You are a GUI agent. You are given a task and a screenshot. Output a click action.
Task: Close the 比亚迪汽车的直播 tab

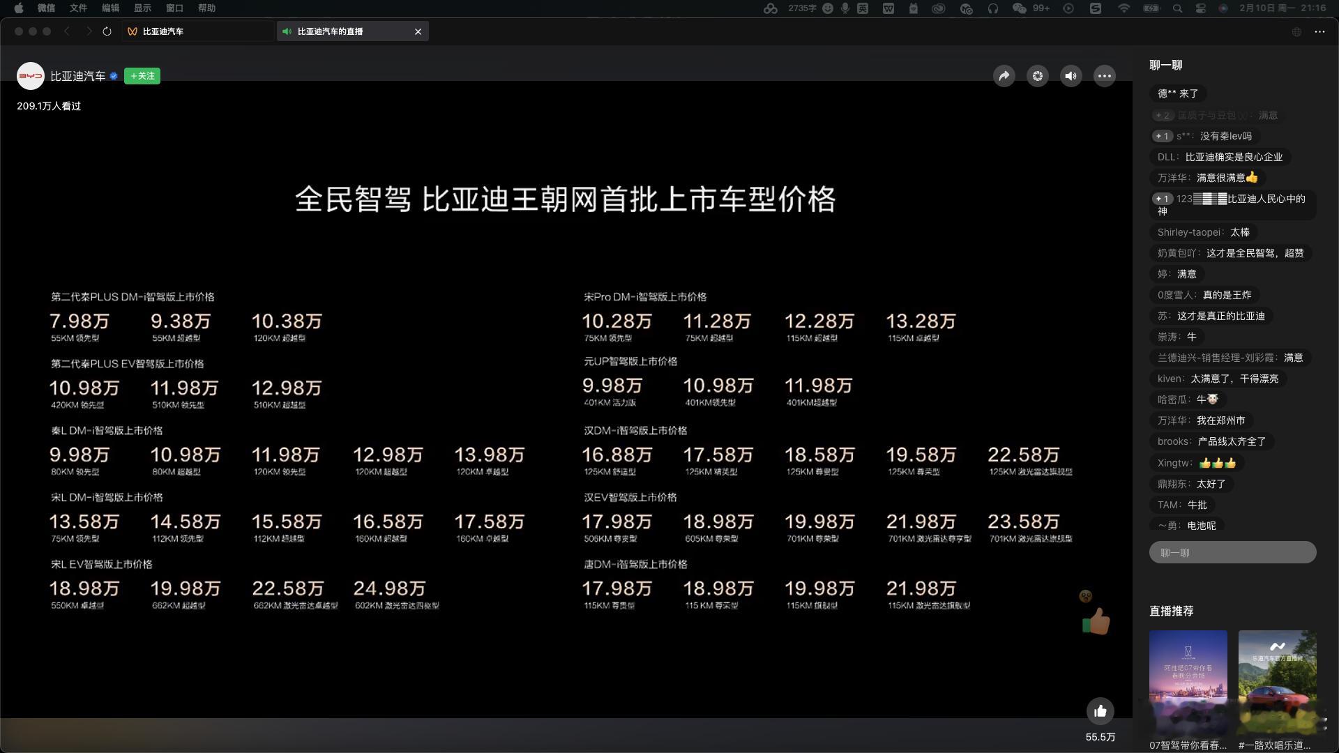pyautogui.click(x=418, y=31)
